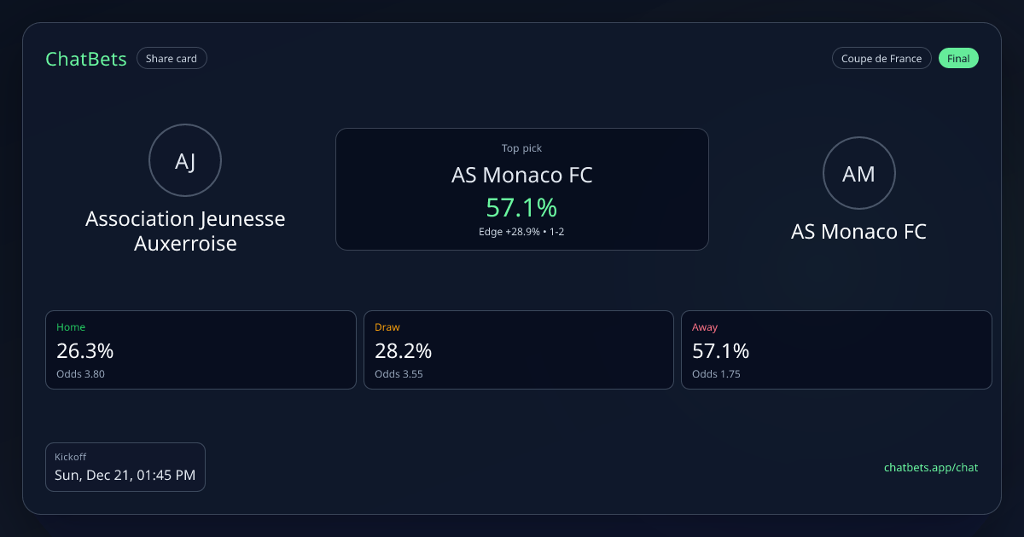Click the Home 26.3% value

click(85, 350)
